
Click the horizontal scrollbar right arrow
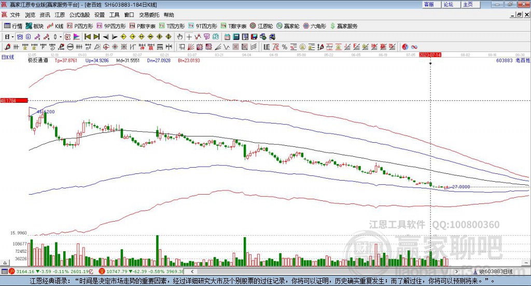coord(456,271)
